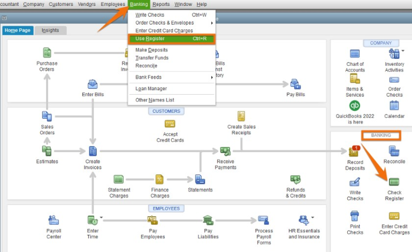Open the Company menu
Viewport: 412px width, 252px height.
point(34,4)
